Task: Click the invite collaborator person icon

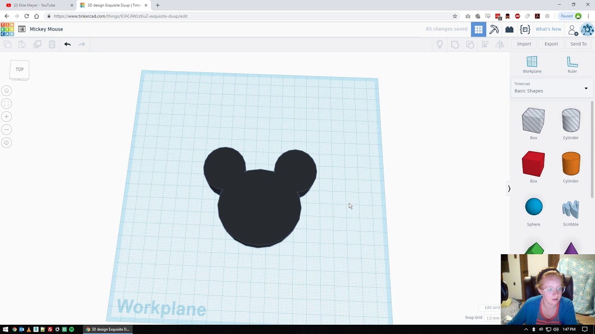Action: (x=573, y=30)
